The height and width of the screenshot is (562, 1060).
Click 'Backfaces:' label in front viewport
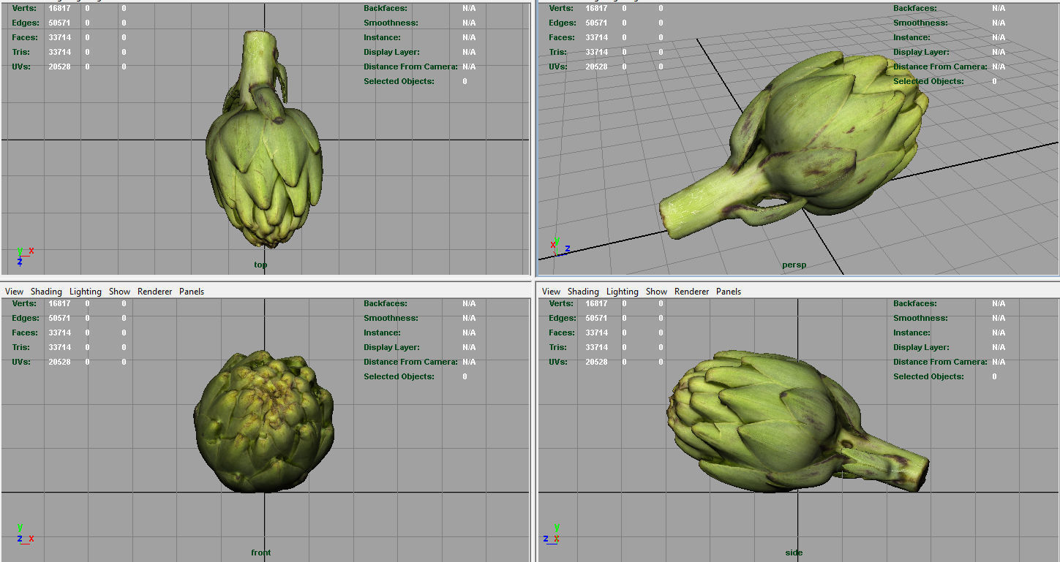pyautogui.click(x=386, y=303)
